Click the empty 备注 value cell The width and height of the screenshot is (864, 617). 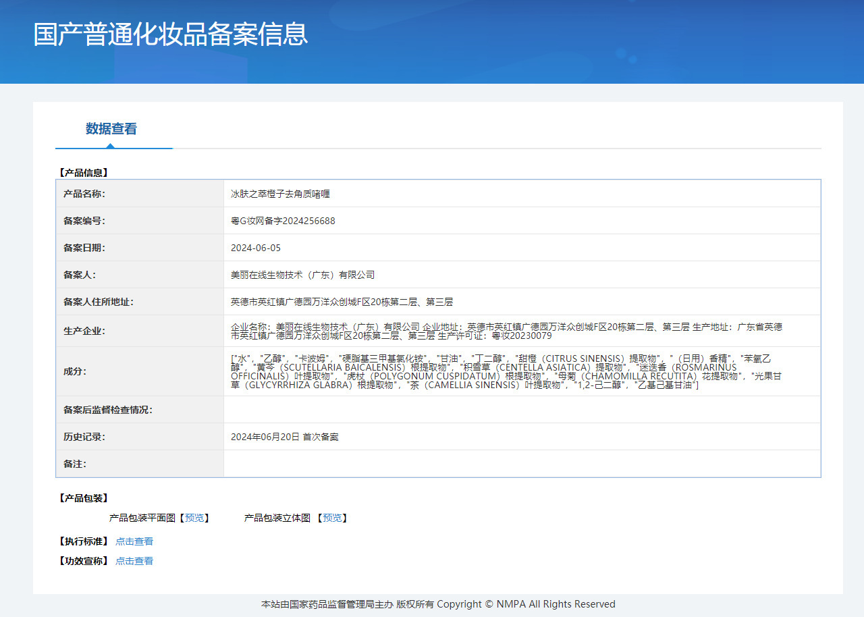[x=522, y=464]
